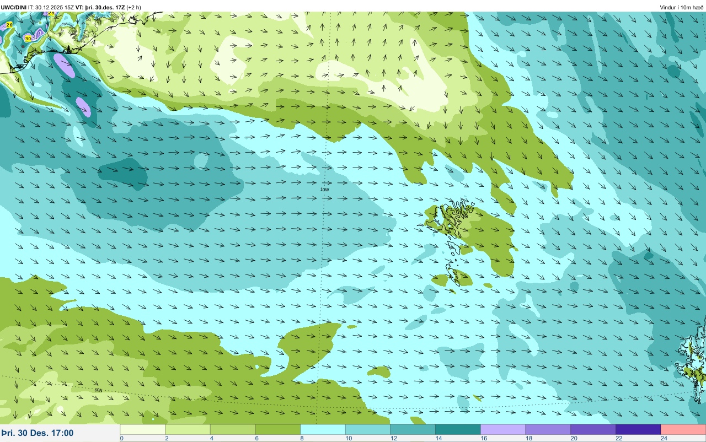706x442 pixels.
Task: Click the 'IT: 30.12.2025 15Z' init time text
Action: 51,7
